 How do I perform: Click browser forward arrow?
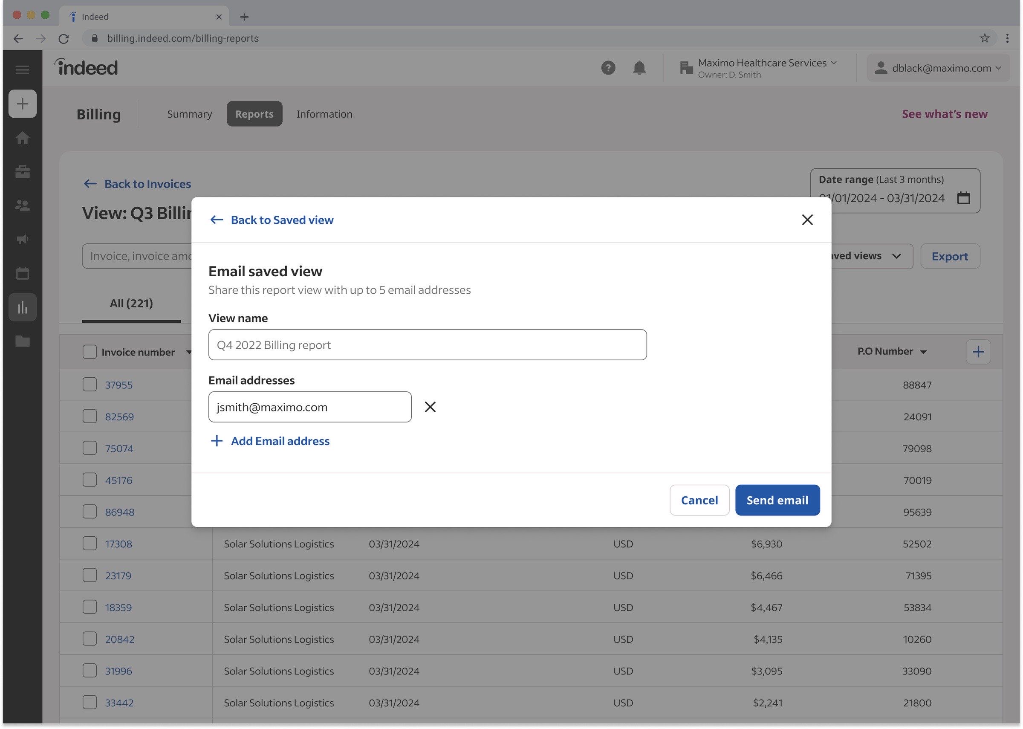point(41,39)
